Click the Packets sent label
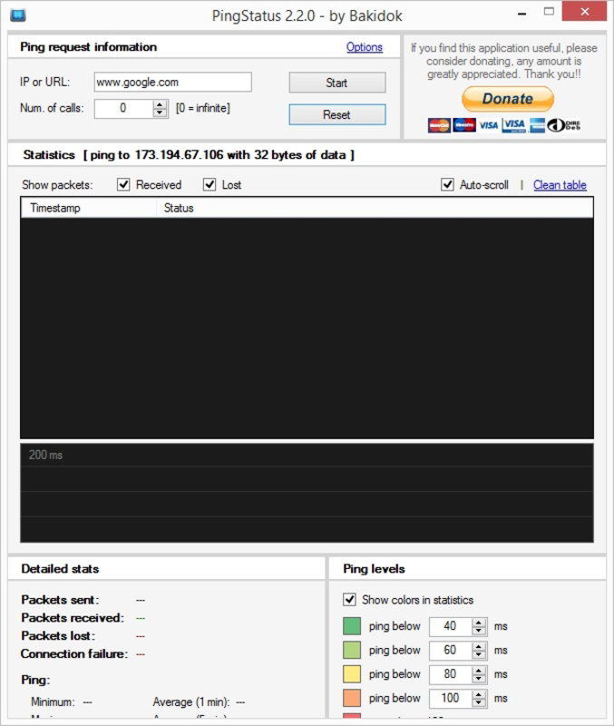 click(x=60, y=600)
